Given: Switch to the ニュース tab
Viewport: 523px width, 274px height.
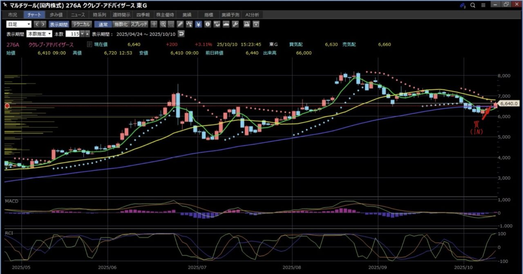Looking at the screenshot, I should point(78,15).
